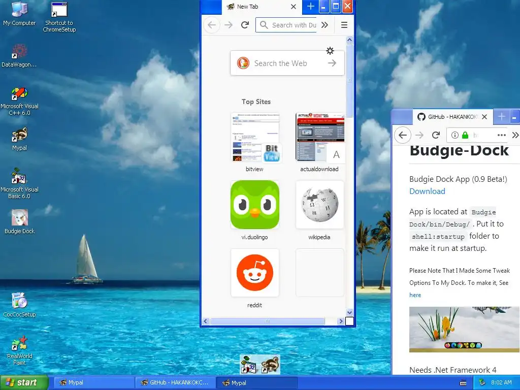The height and width of the screenshot is (390, 520).
Task: Expand toolbar overflow chevron in New Tab window
Action: point(324,25)
